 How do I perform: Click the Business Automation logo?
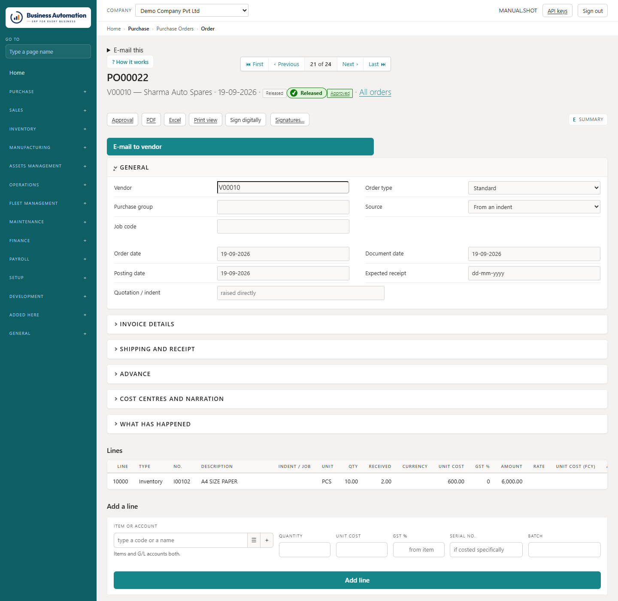[x=48, y=18]
